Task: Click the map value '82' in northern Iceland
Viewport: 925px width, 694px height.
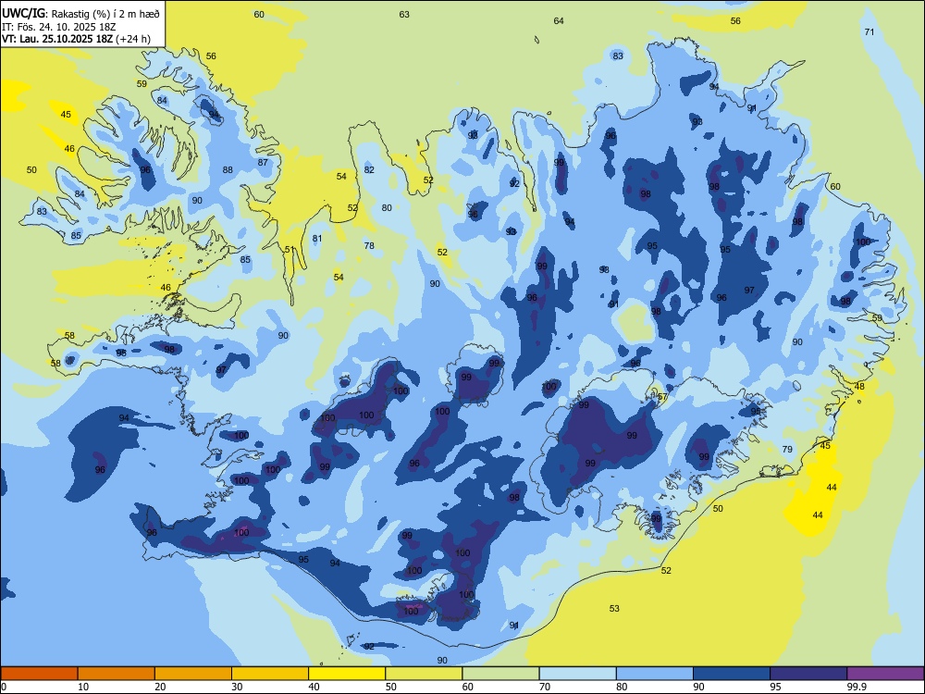Action: 369,170
